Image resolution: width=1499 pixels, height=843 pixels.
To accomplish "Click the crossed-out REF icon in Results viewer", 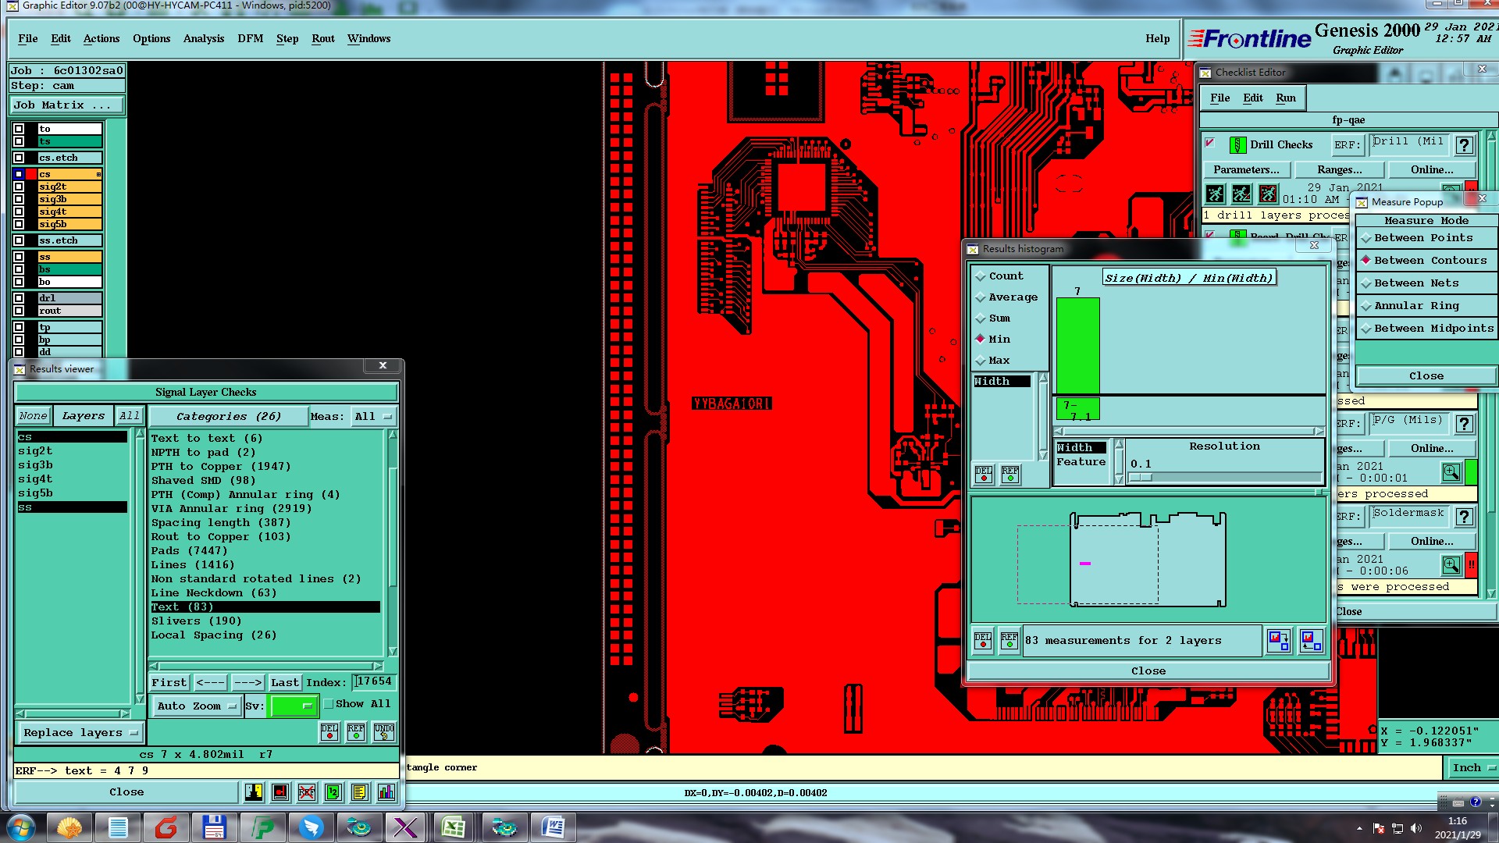I will (306, 792).
